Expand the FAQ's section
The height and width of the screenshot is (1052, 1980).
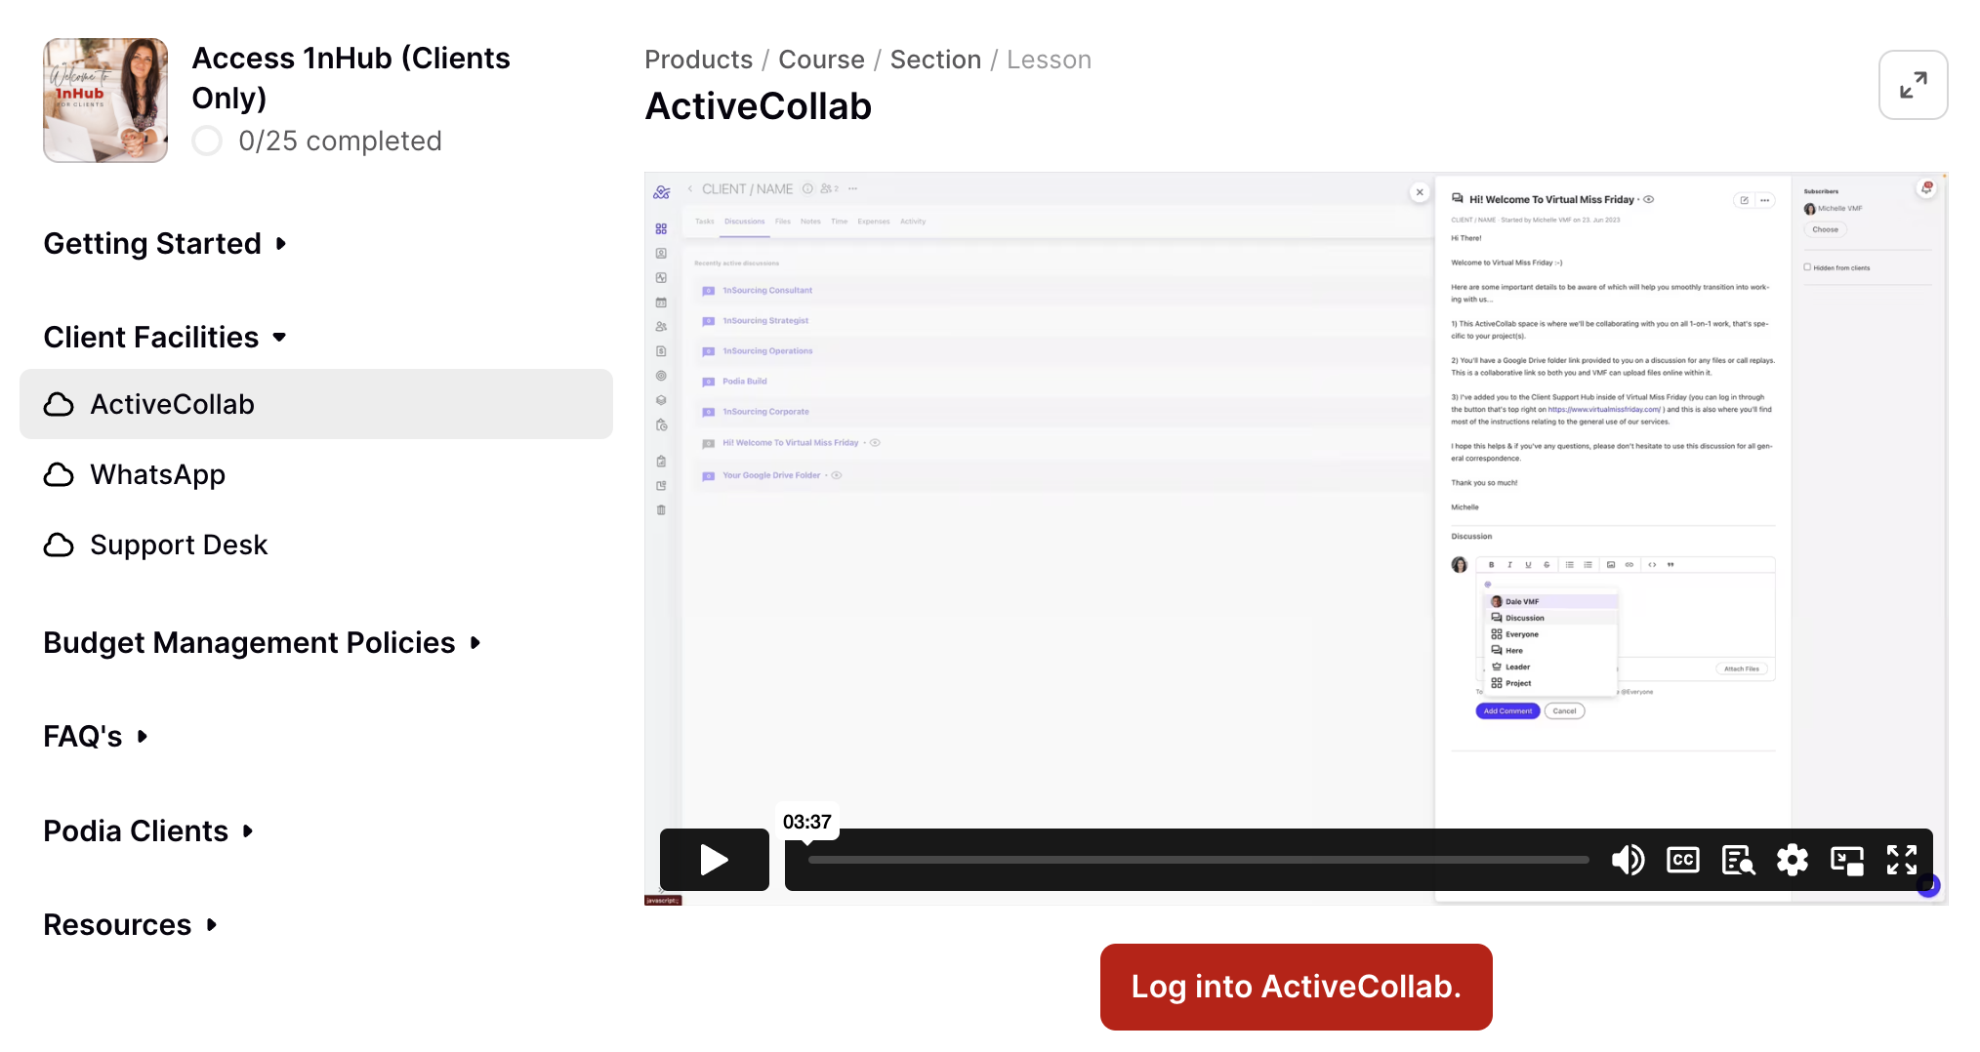tap(95, 736)
